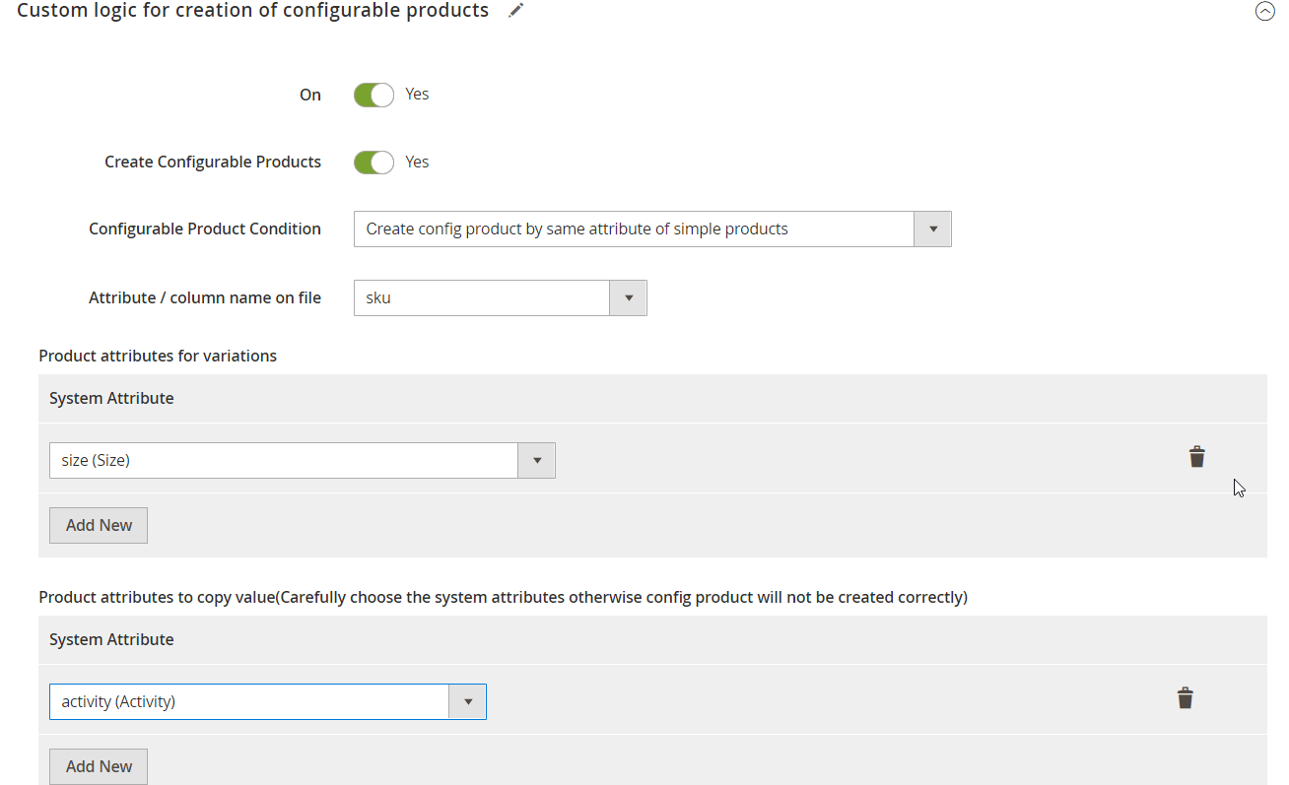
Task: Open the sku attribute column dropdown
Action: [500, 297]
